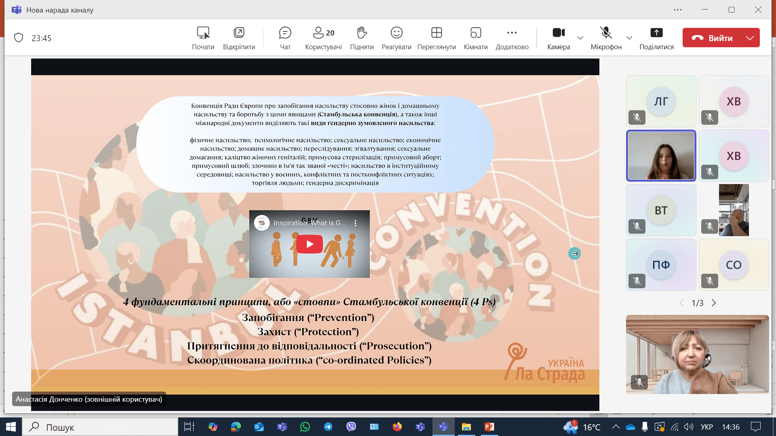Click the meeting timer 23:45
This screenshot has height=436, width=776.
(41, 38)
